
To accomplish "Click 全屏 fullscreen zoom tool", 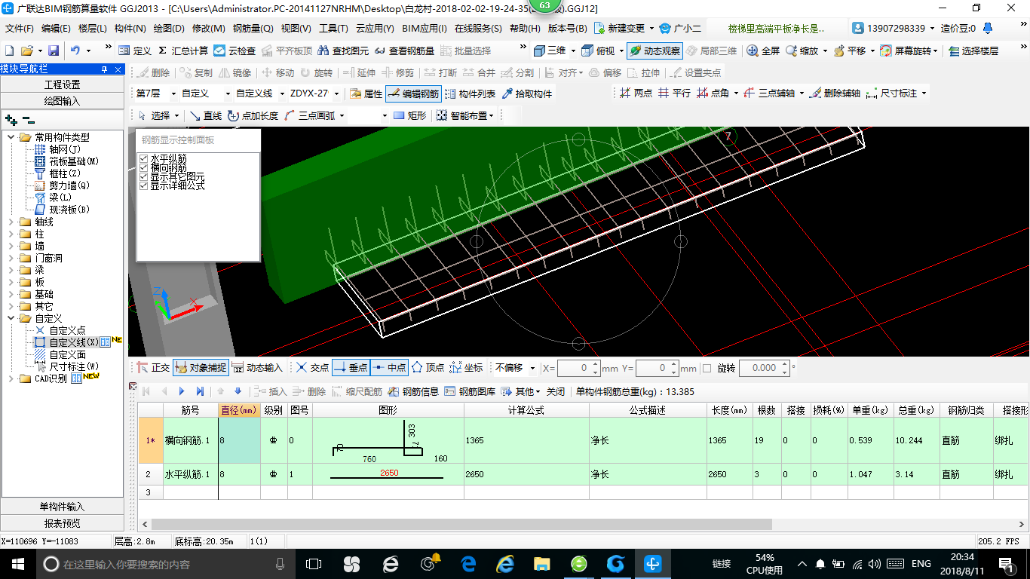I will coord(763,51).
